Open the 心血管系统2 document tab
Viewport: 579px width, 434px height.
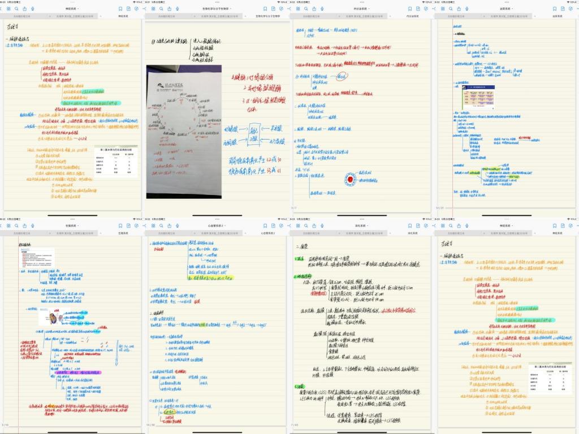(268, 233)
